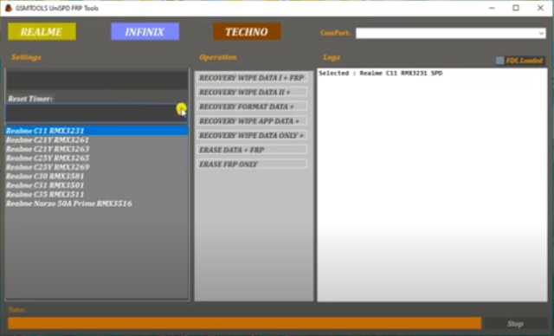Run RECOVERY WIPE DATA ONLY + operation
Image resolution: width=554 pixels, height=336 pixels.
tap(252, 136)
